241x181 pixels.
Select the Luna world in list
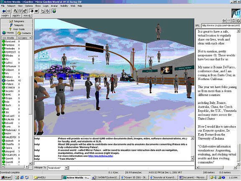15,127
